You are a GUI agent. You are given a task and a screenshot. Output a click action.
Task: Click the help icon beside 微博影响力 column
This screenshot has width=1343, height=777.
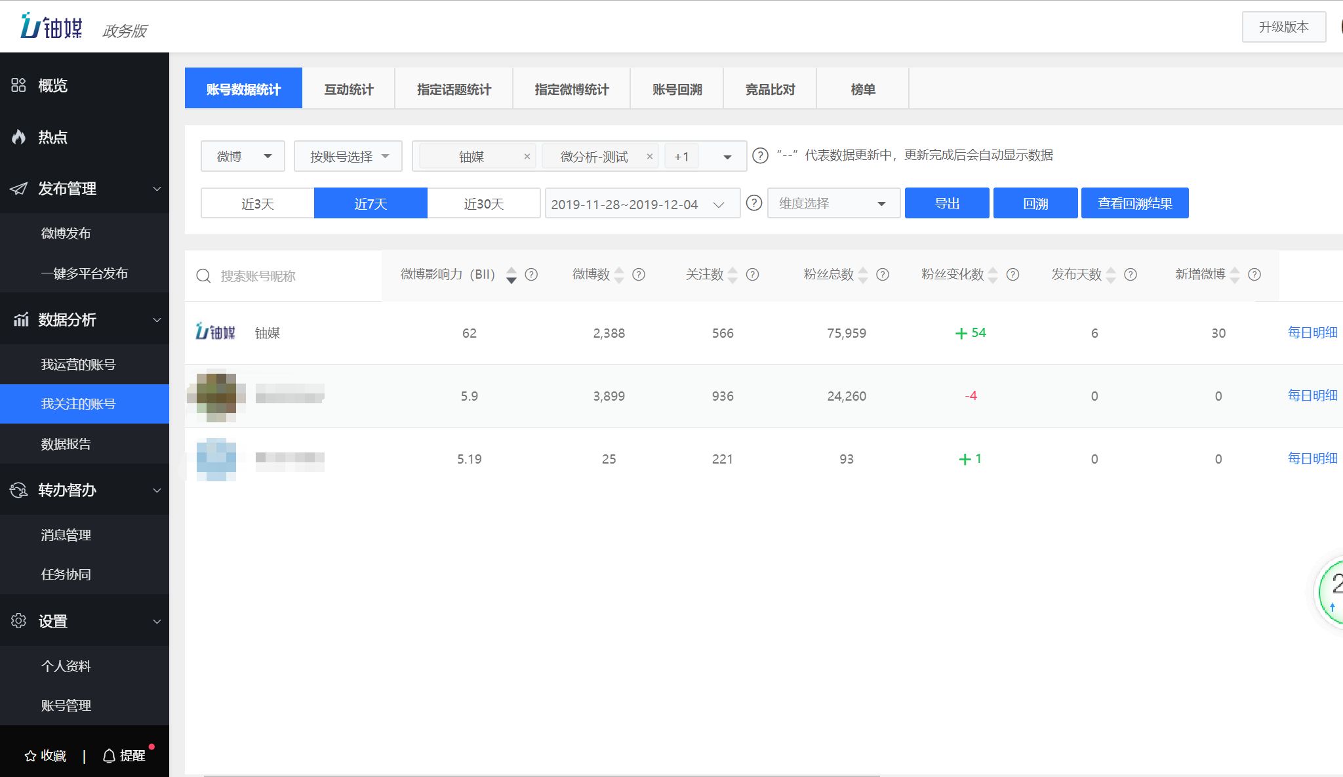531,275
